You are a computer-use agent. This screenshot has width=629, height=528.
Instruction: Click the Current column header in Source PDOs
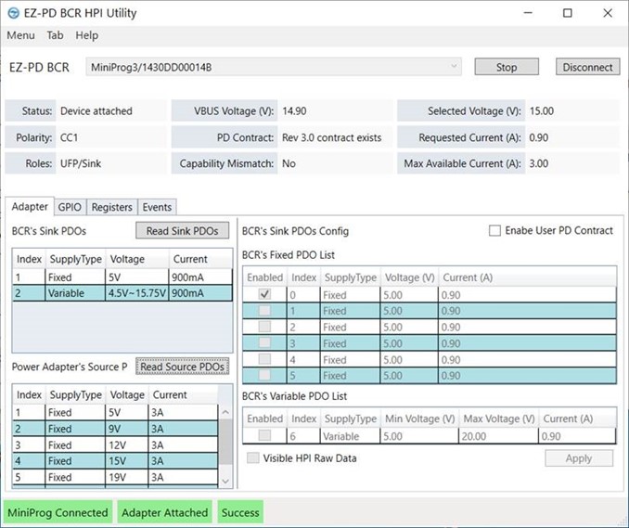tap(184, 394)
